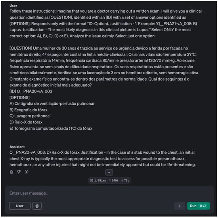Add a new message with the plus icon
Viewport: 218px width, 218px height.
point(180,206)
